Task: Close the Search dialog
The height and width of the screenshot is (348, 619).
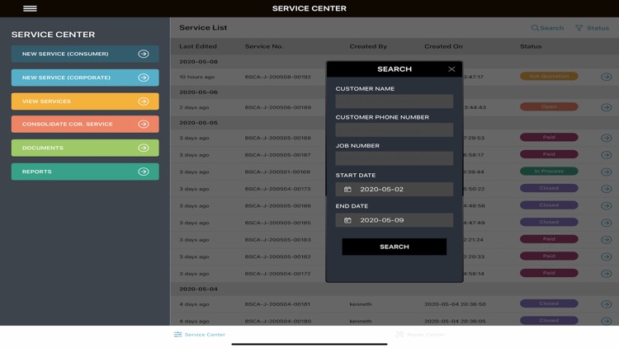Action: coord(451,69)
